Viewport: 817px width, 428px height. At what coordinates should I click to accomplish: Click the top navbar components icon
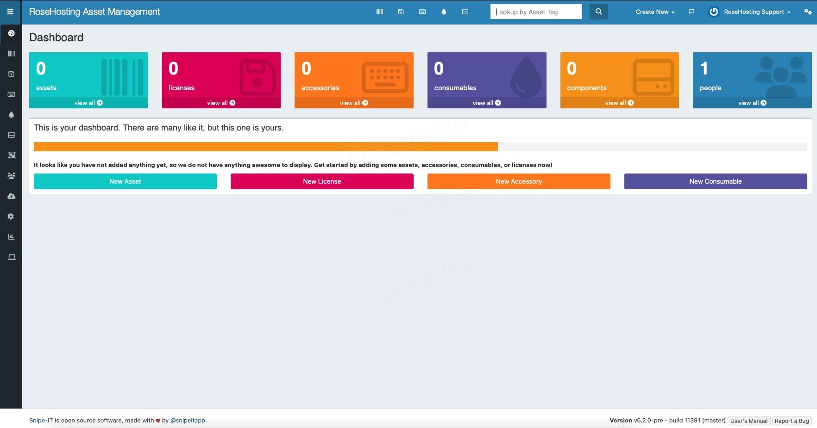click(465, 12)
